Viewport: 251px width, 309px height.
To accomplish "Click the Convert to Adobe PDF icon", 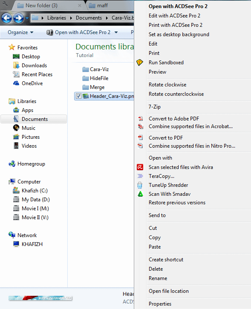I will pyautogui.click(x=140, y=118).
